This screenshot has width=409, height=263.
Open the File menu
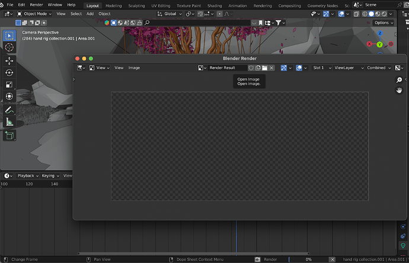click(10, 5)
